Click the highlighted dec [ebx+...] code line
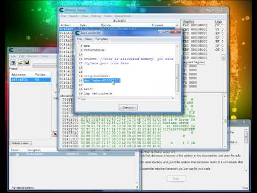257x193 pixels. [x=102, y=80]
